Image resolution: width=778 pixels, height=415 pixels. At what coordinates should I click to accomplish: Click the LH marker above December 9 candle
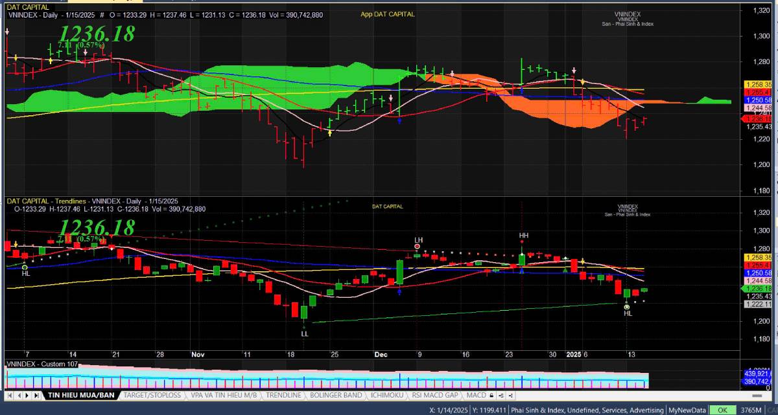(x=418, y=247)
